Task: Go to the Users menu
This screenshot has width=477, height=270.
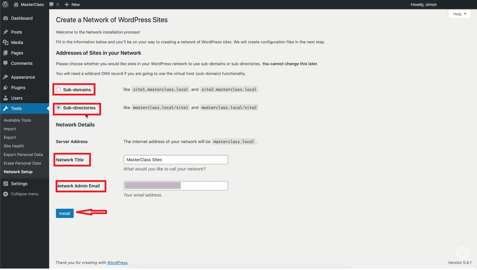Action: [x=17, y=98]
